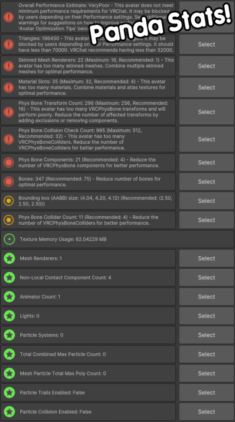The width and height of the screenshot is (235, 422).
Task: Click the yellow icon for Phys Bone Collider Count
Action: click(x=9, y=220)
